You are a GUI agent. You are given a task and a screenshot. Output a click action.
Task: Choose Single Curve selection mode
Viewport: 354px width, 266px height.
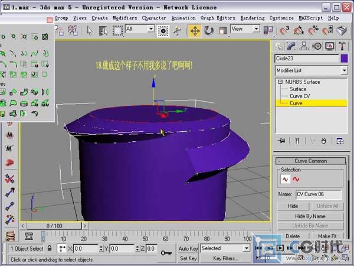pyautogui.click(x=285, y=179)
